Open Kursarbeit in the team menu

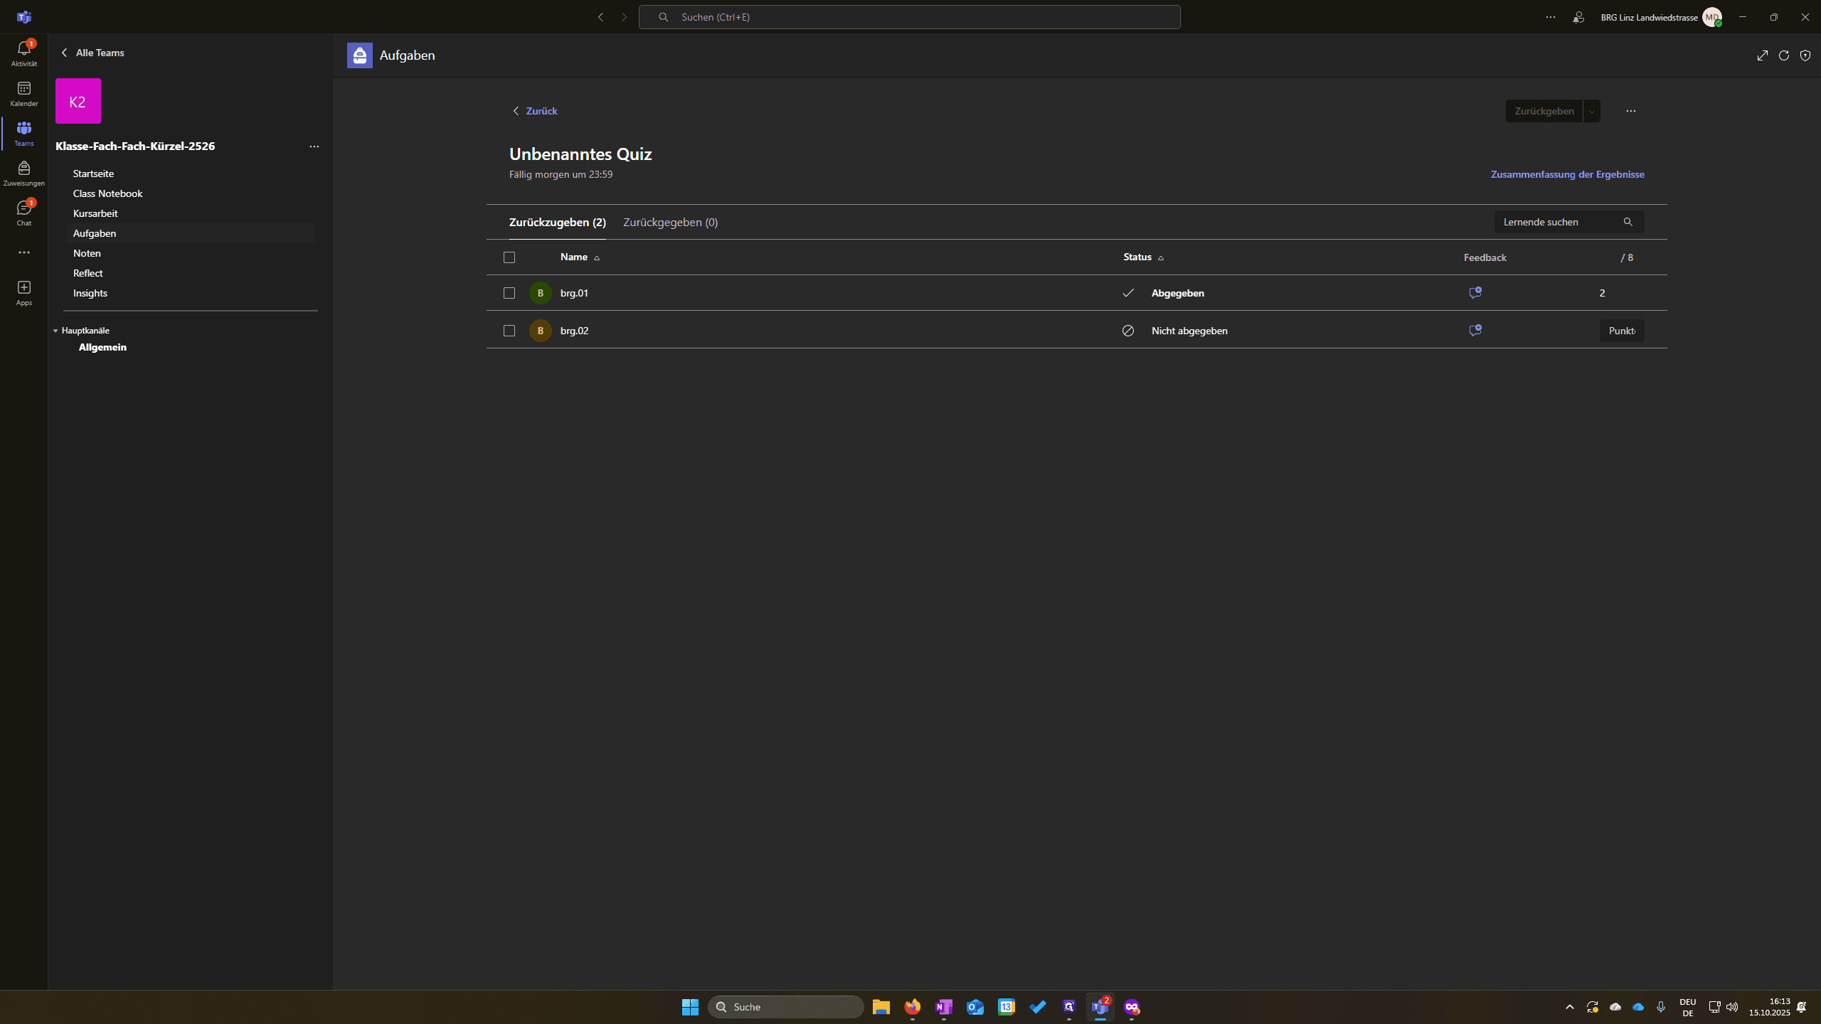(95, 213)
